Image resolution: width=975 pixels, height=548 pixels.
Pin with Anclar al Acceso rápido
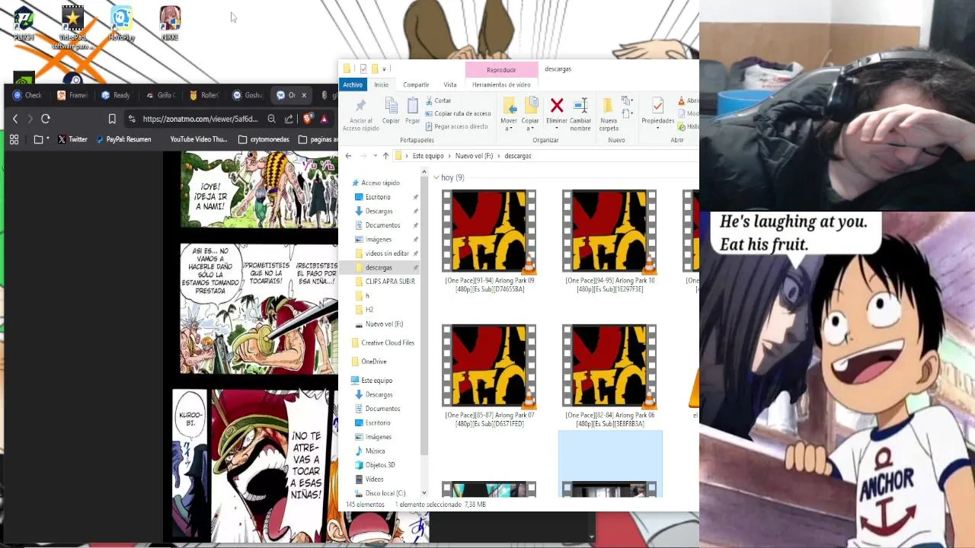[360, 115]
